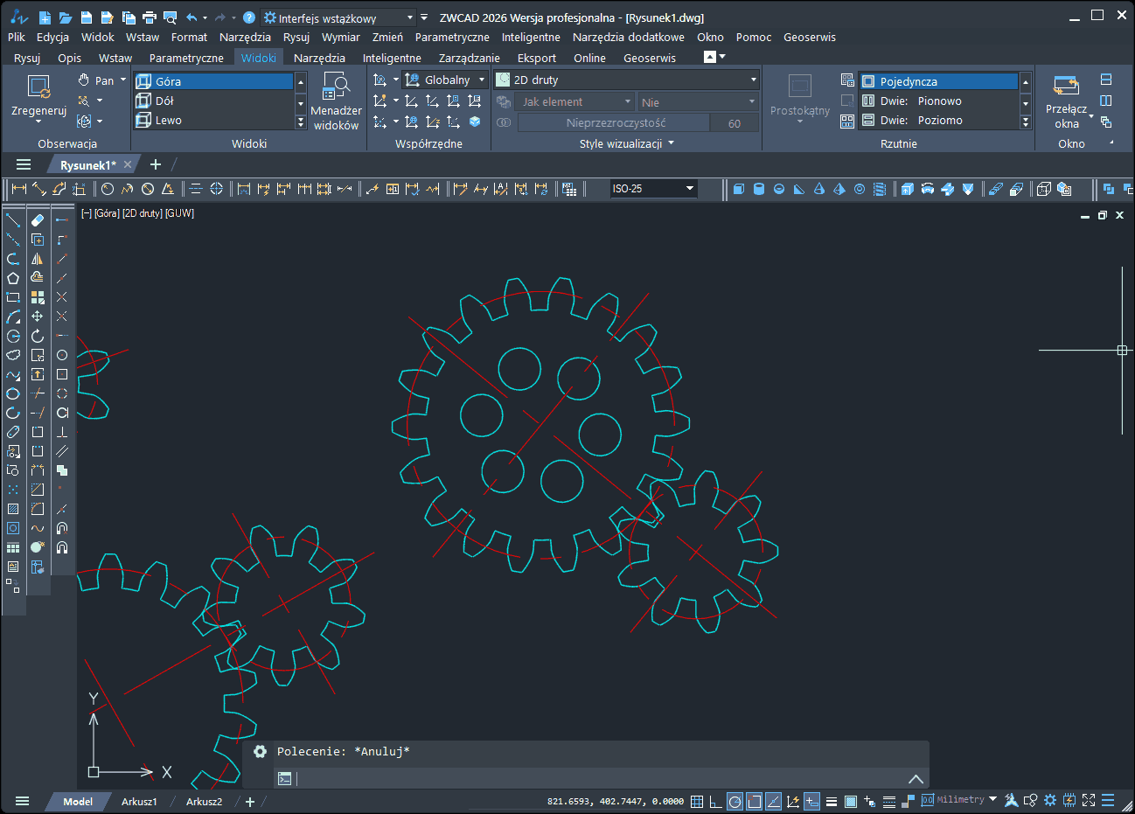
Task: Add a new drawing tab with plus
Action: tap(156, 164)
